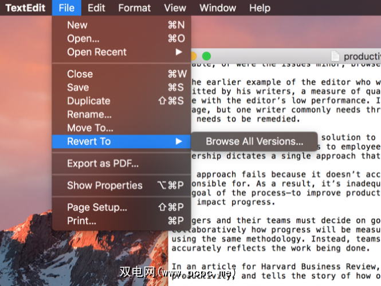Choose New from the File menu
Viewport: 381px width, 286px height.
tap(121, 25)
